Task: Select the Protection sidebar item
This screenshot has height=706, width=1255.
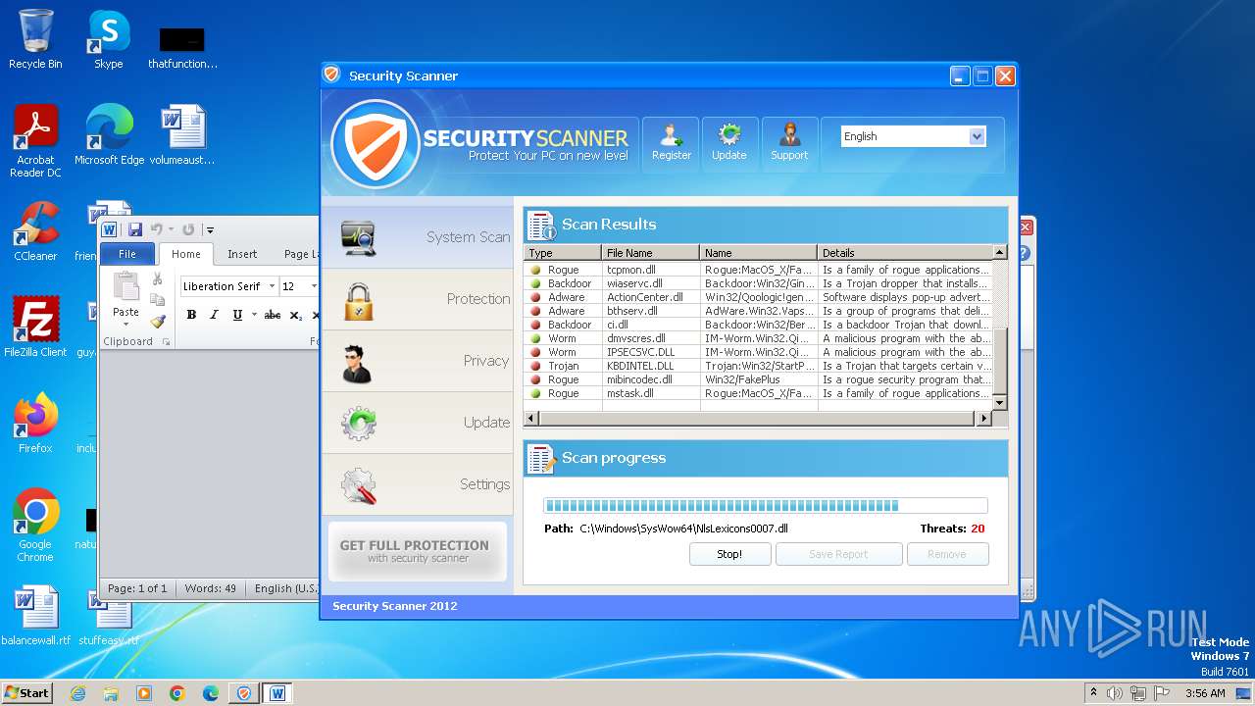Action: pyautogui.click(x=419, y=299)
